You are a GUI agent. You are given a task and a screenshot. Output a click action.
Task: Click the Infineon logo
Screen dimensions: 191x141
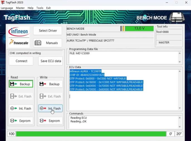click(x=19, y=32)
